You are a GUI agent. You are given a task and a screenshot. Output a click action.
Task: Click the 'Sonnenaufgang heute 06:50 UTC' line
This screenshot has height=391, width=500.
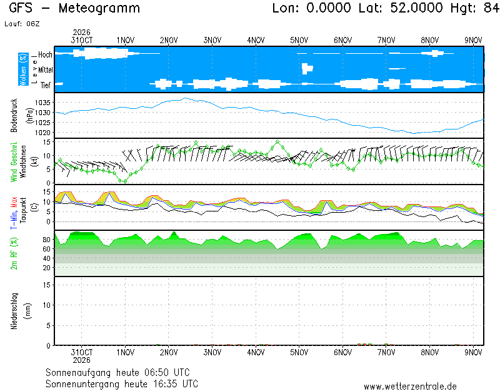(117, 372)
